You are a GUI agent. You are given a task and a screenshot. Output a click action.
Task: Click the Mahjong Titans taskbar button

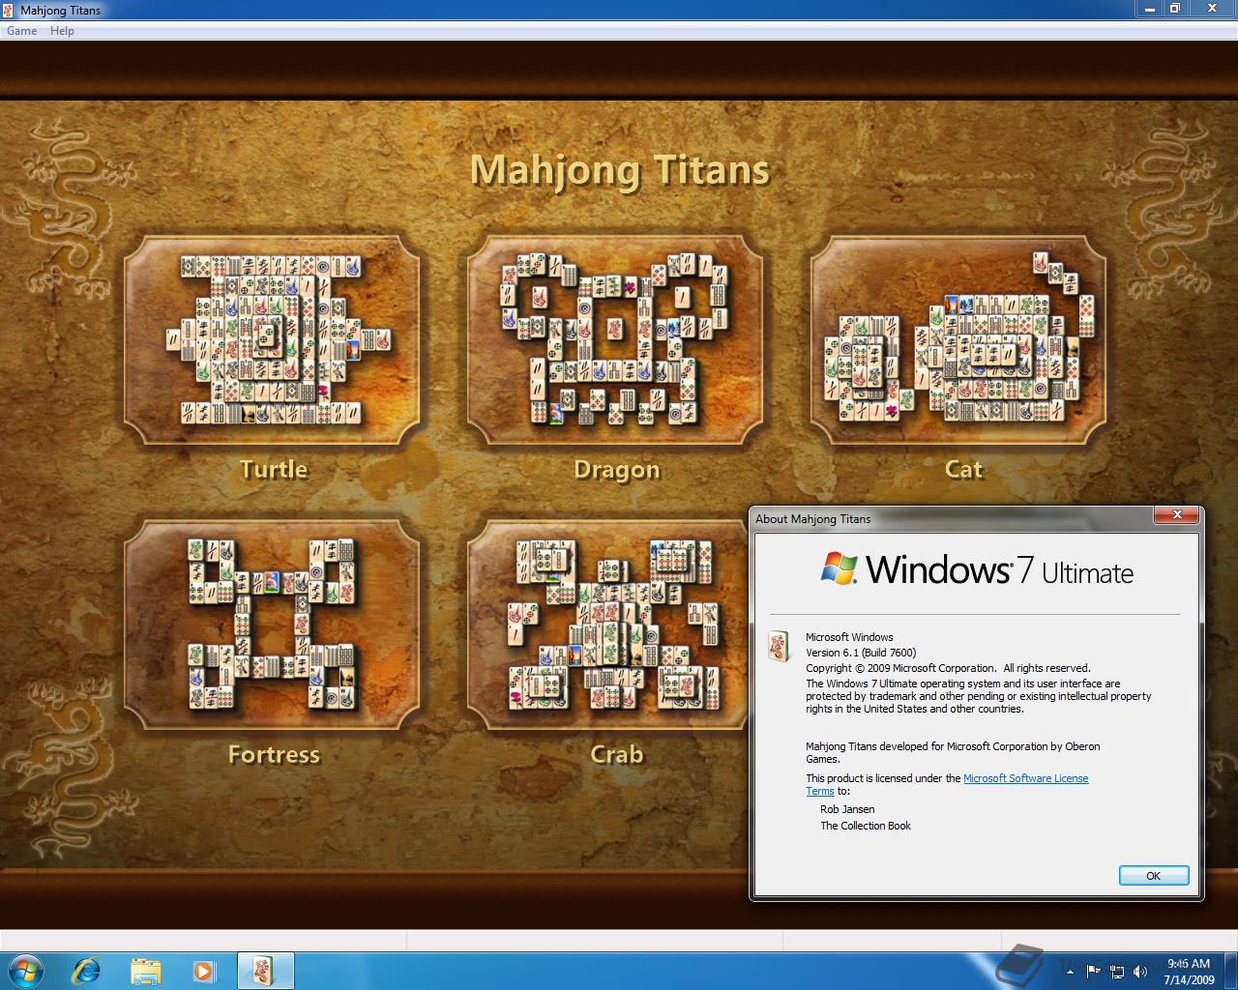pyautogui.click(x=265, y=970)
